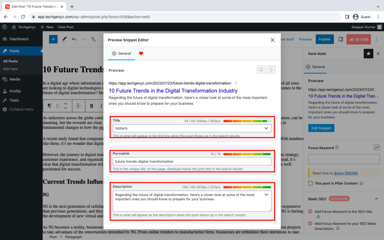Click the Techgenyz site name in admin bar
The image size is (384, 240).
pyautogui.click(x=24, y=27)
